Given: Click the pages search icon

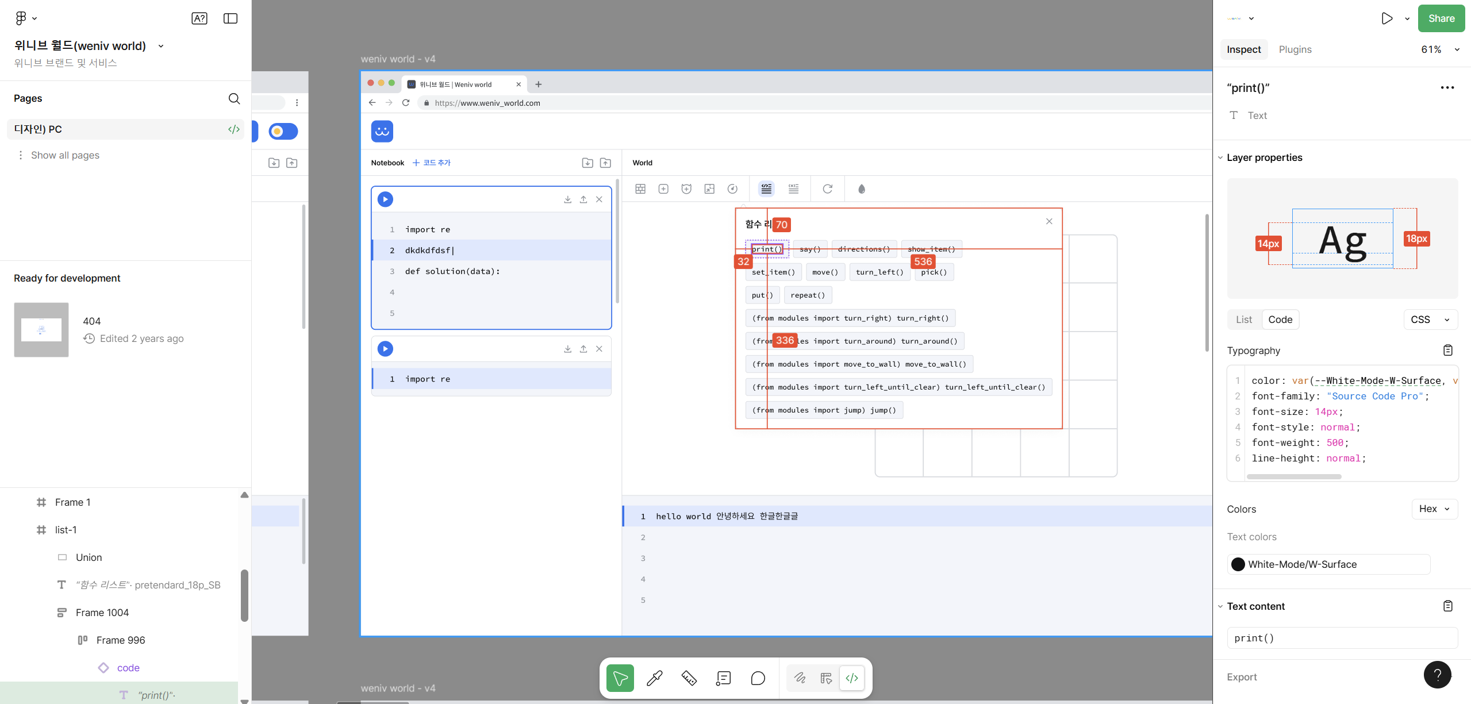Looking at the screenshot, I should click(x=234, y=98).
